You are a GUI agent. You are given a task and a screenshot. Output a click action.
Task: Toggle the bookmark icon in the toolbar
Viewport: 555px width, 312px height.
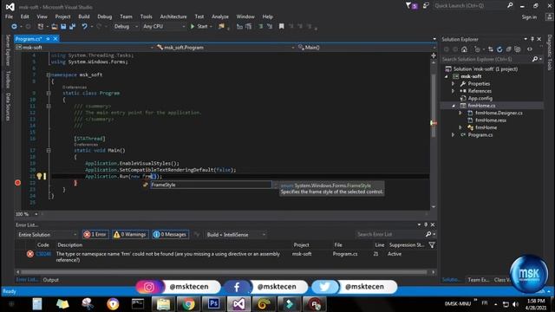click(281, 27)
